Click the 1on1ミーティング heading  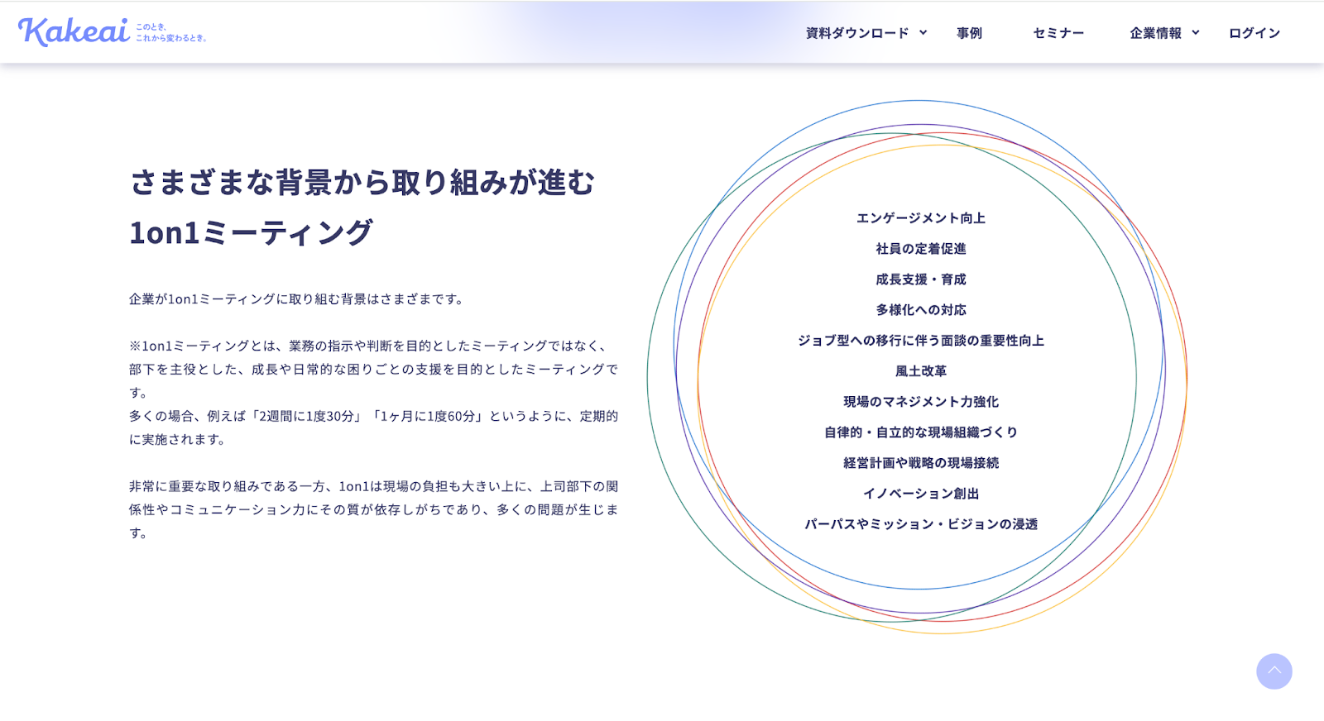(x=252, y=233)
